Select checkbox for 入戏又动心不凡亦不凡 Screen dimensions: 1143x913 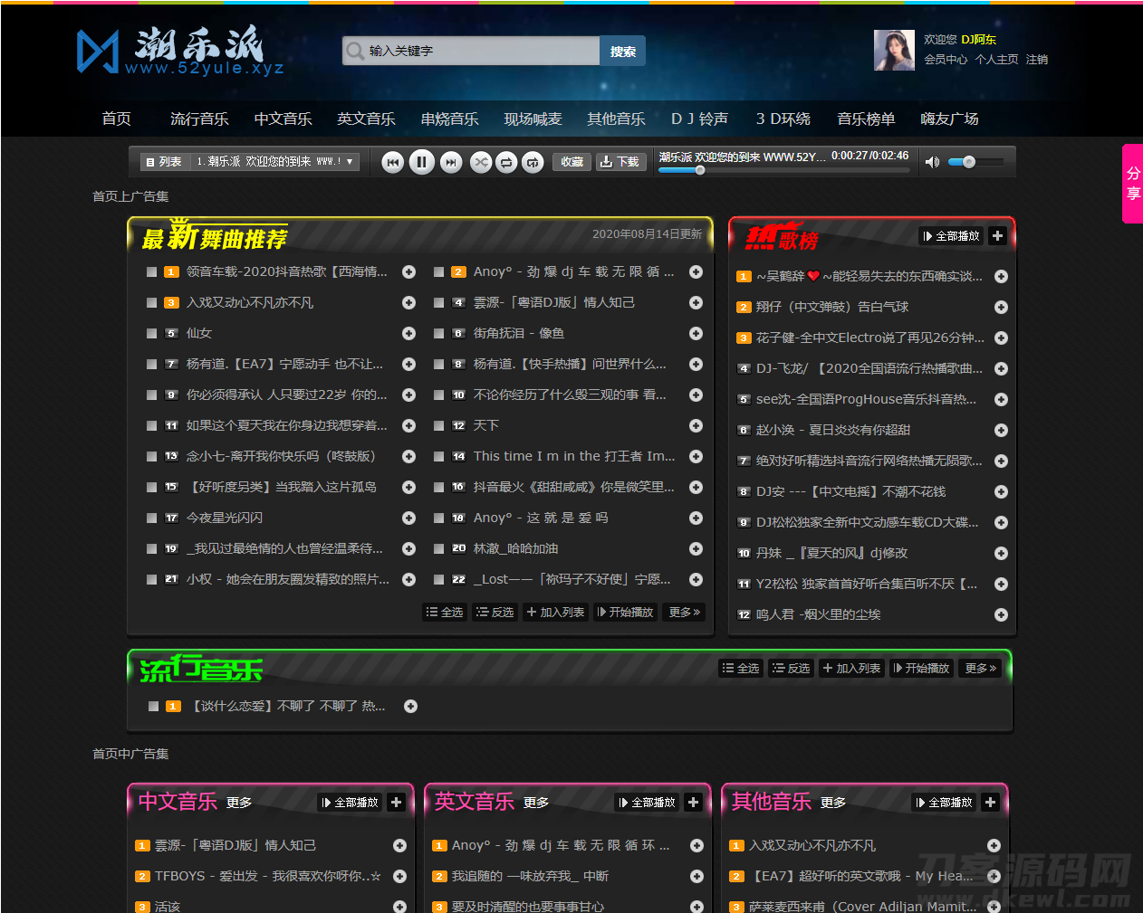pyautogui.click(x=151, y=302)
